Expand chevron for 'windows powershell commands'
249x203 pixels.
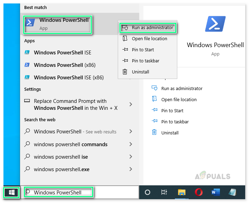131,144
